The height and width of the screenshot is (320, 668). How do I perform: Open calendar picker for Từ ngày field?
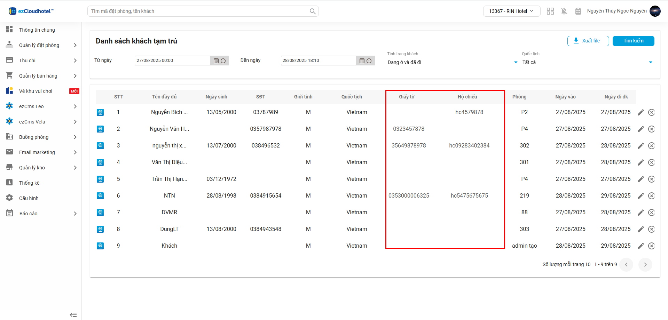[x=216, y=61]
